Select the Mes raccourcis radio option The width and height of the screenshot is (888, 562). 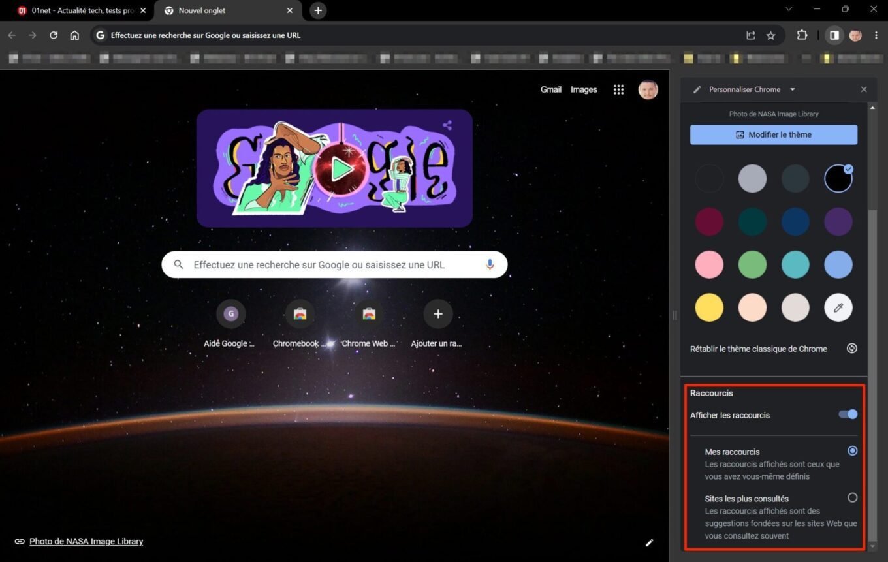852,450
